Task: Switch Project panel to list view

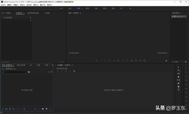Action: click(6, 109)
